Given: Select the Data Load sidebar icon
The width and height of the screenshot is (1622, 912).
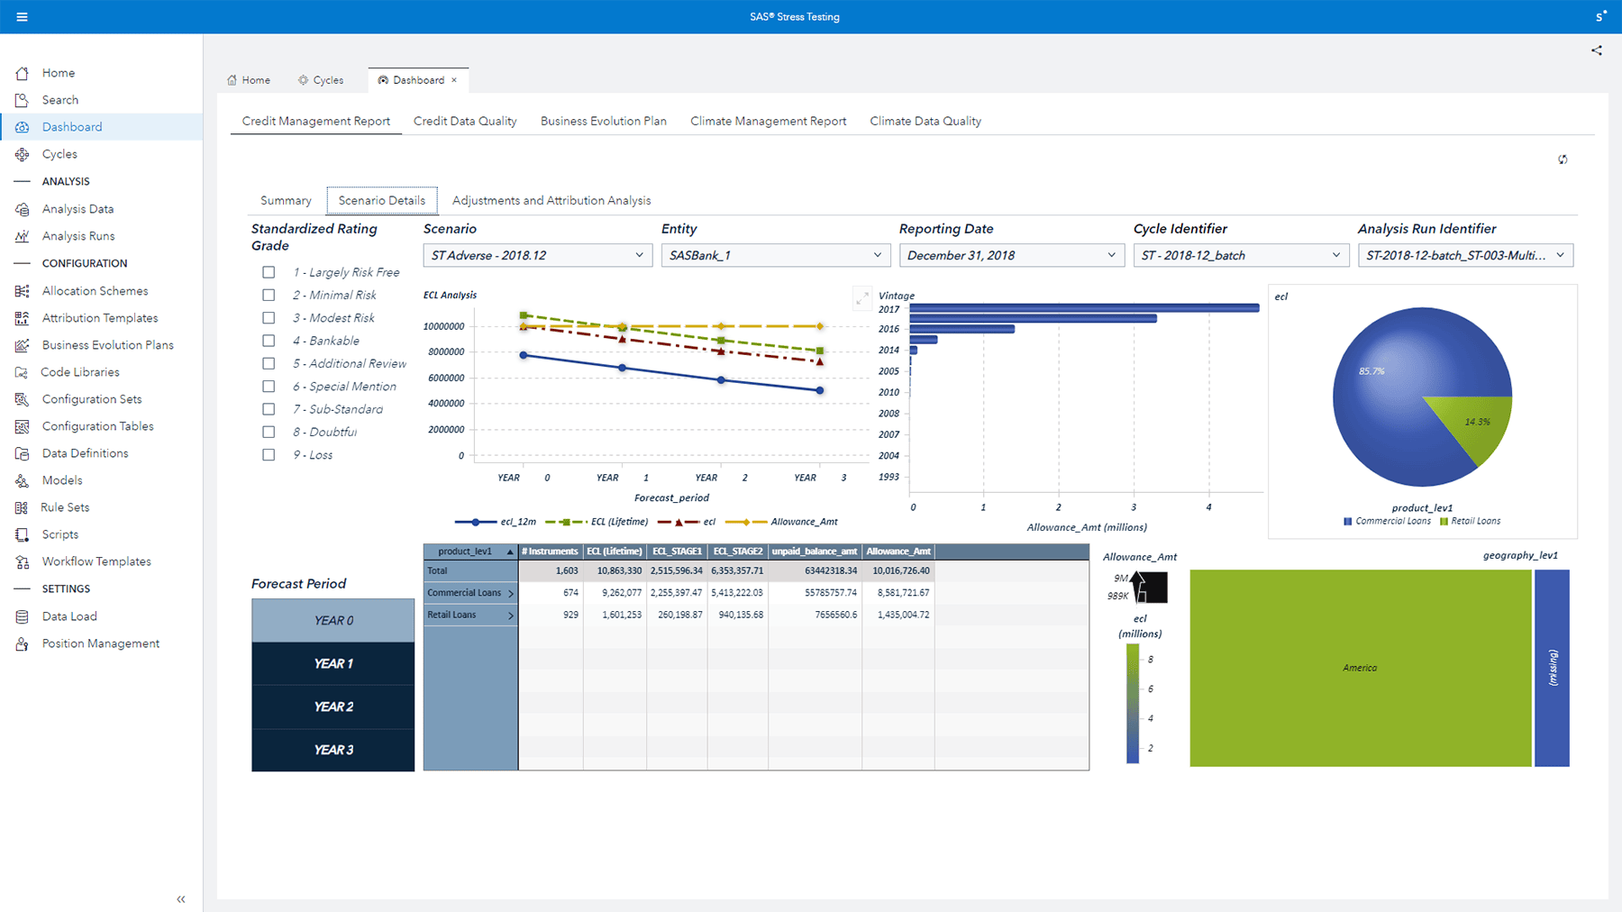Looking at the screenshot, I should tap(21, 616).
